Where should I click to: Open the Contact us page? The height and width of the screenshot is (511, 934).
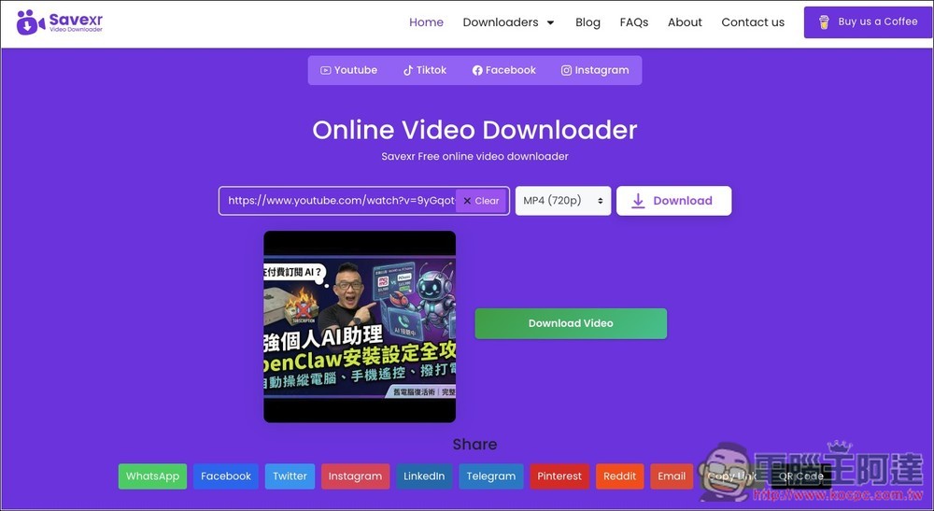(x=752, y=22)
